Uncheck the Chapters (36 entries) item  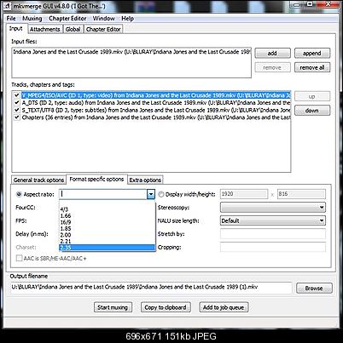pyautogui.click(x=17, y=117)
